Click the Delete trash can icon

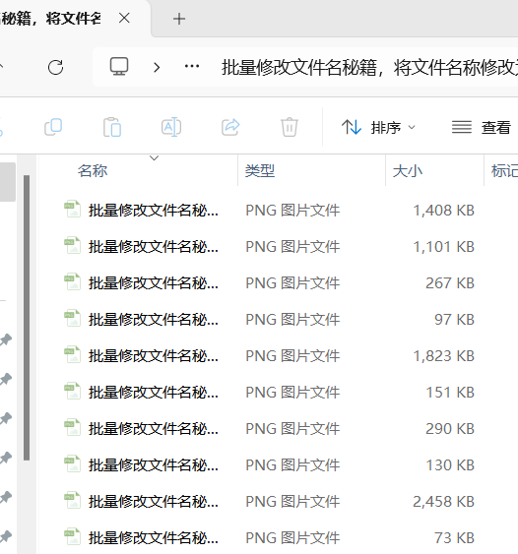pos(290,127)
